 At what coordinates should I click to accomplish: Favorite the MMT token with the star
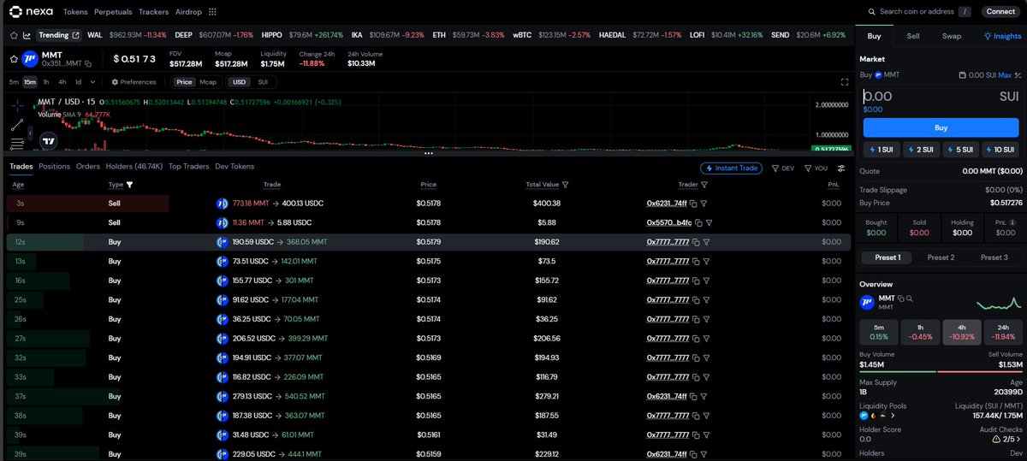13,59
